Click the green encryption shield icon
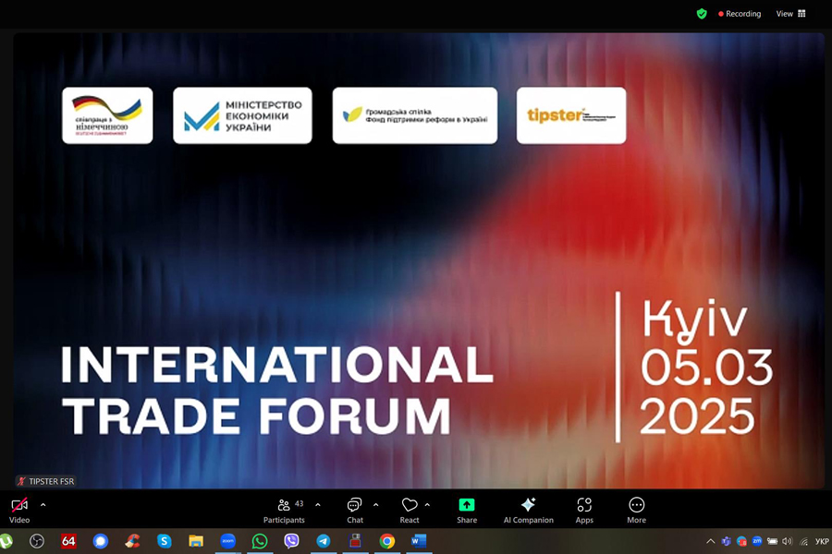 point(702,14)
